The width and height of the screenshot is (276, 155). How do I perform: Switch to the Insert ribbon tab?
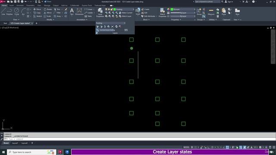tap(12, 6)
